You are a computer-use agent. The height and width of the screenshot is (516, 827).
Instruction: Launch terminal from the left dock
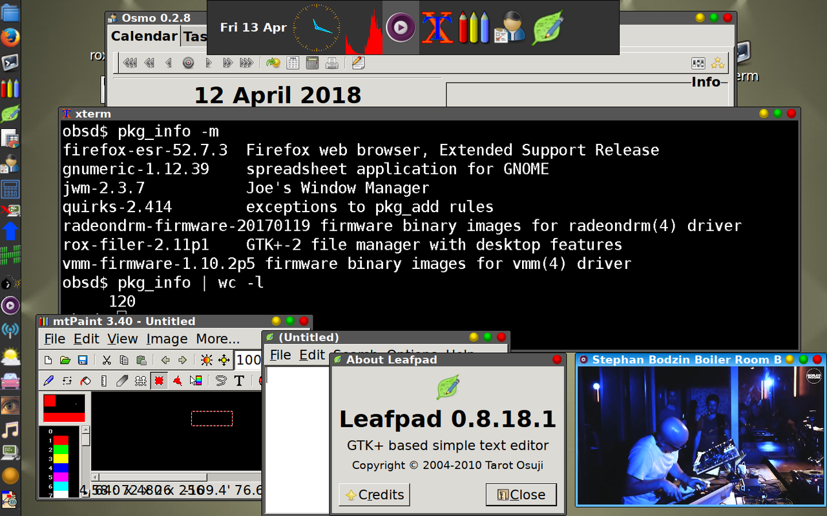[10, 63]
